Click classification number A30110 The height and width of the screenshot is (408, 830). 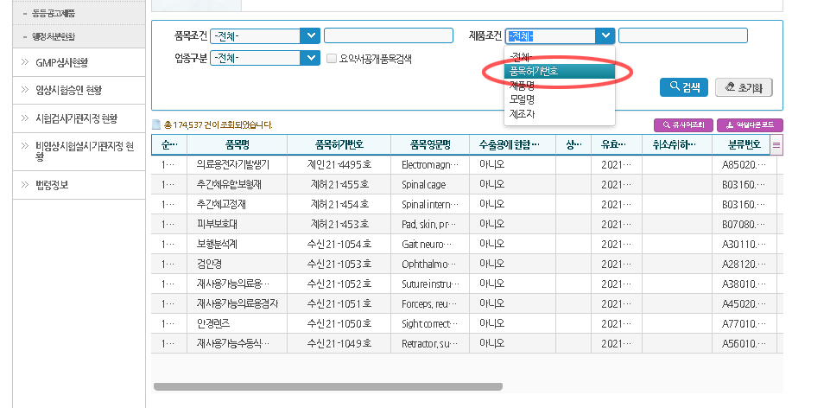[x=744, y=245]
